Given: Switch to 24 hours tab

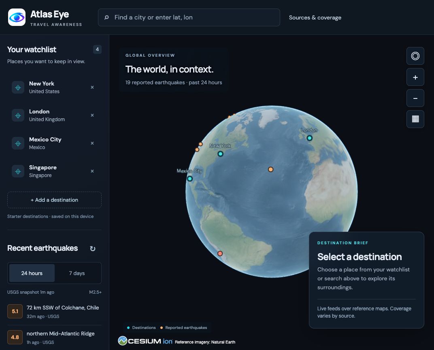Looking at the screenshot, I should tap(32, 273).
